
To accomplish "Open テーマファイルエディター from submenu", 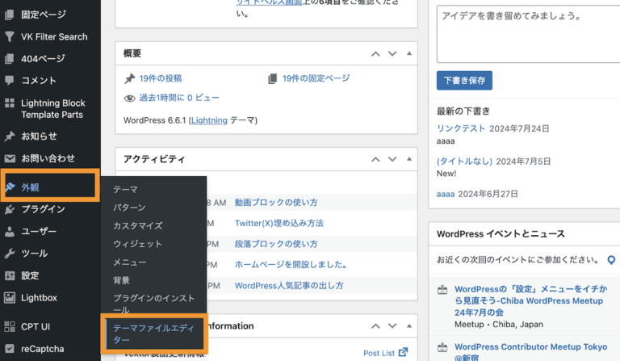I will (x=153, y=334).
